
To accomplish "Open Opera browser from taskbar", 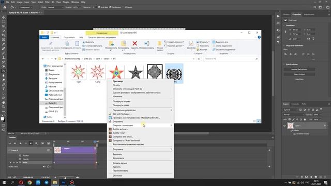I will click(21, 182).
